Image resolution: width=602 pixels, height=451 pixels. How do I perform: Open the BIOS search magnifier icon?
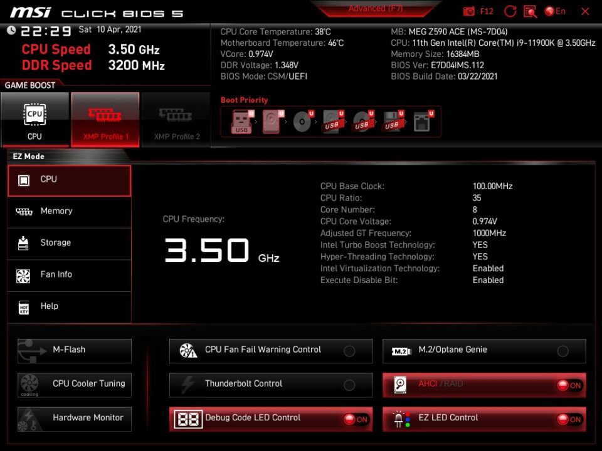pyautogui.click(x=530, y=11)
